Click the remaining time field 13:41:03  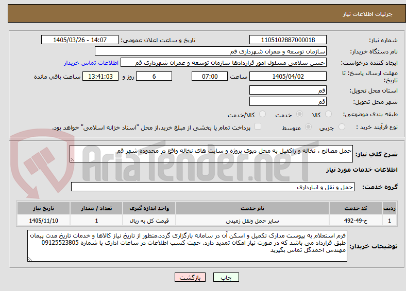(x=100, y=76)
